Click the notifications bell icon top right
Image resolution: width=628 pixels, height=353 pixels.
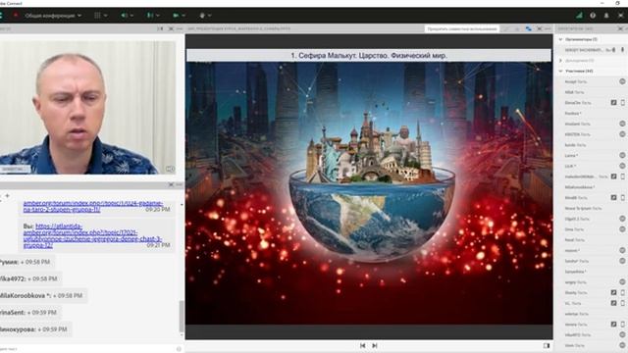click(x=606, y=16)
